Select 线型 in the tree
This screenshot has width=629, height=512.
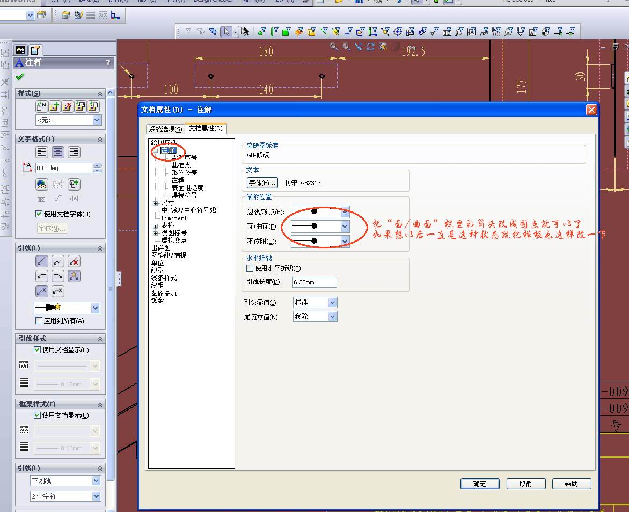157,270
